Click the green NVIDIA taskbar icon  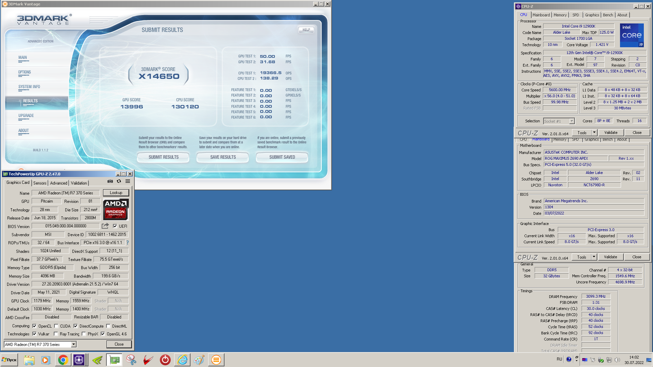click(97, 360)
